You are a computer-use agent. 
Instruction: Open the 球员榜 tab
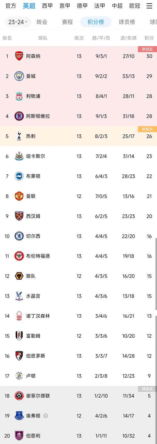127,22
